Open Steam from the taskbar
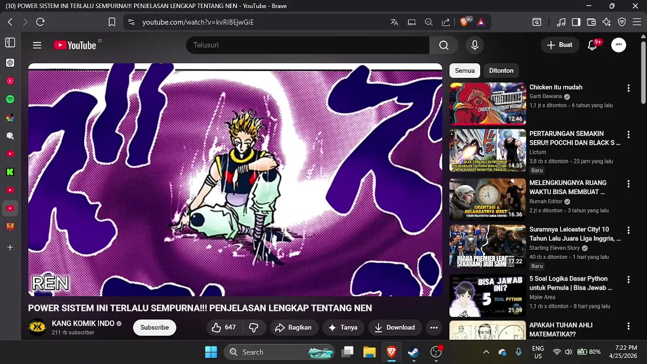The width and height of the screenshot is (647, 364). (x=413, y=352)
